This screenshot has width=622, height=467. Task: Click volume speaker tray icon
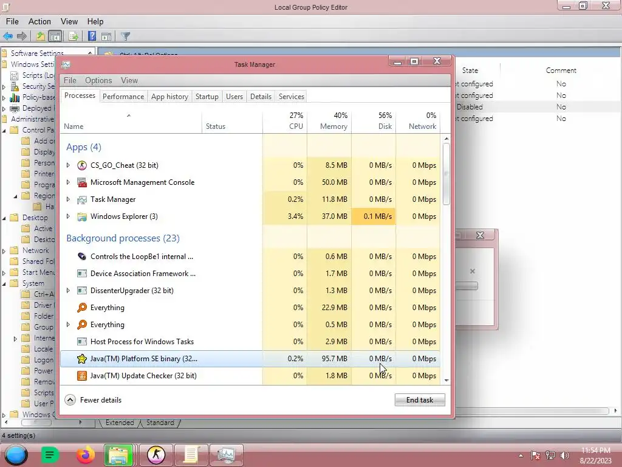tap(564, 455)
